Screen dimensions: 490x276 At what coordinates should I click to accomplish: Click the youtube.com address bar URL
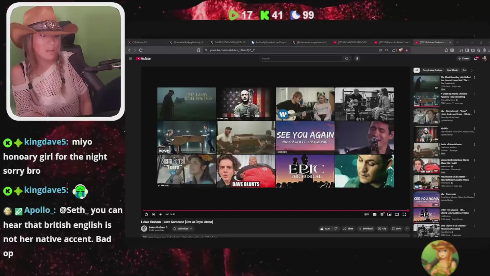pyautogui.click(x=232, y=50)
